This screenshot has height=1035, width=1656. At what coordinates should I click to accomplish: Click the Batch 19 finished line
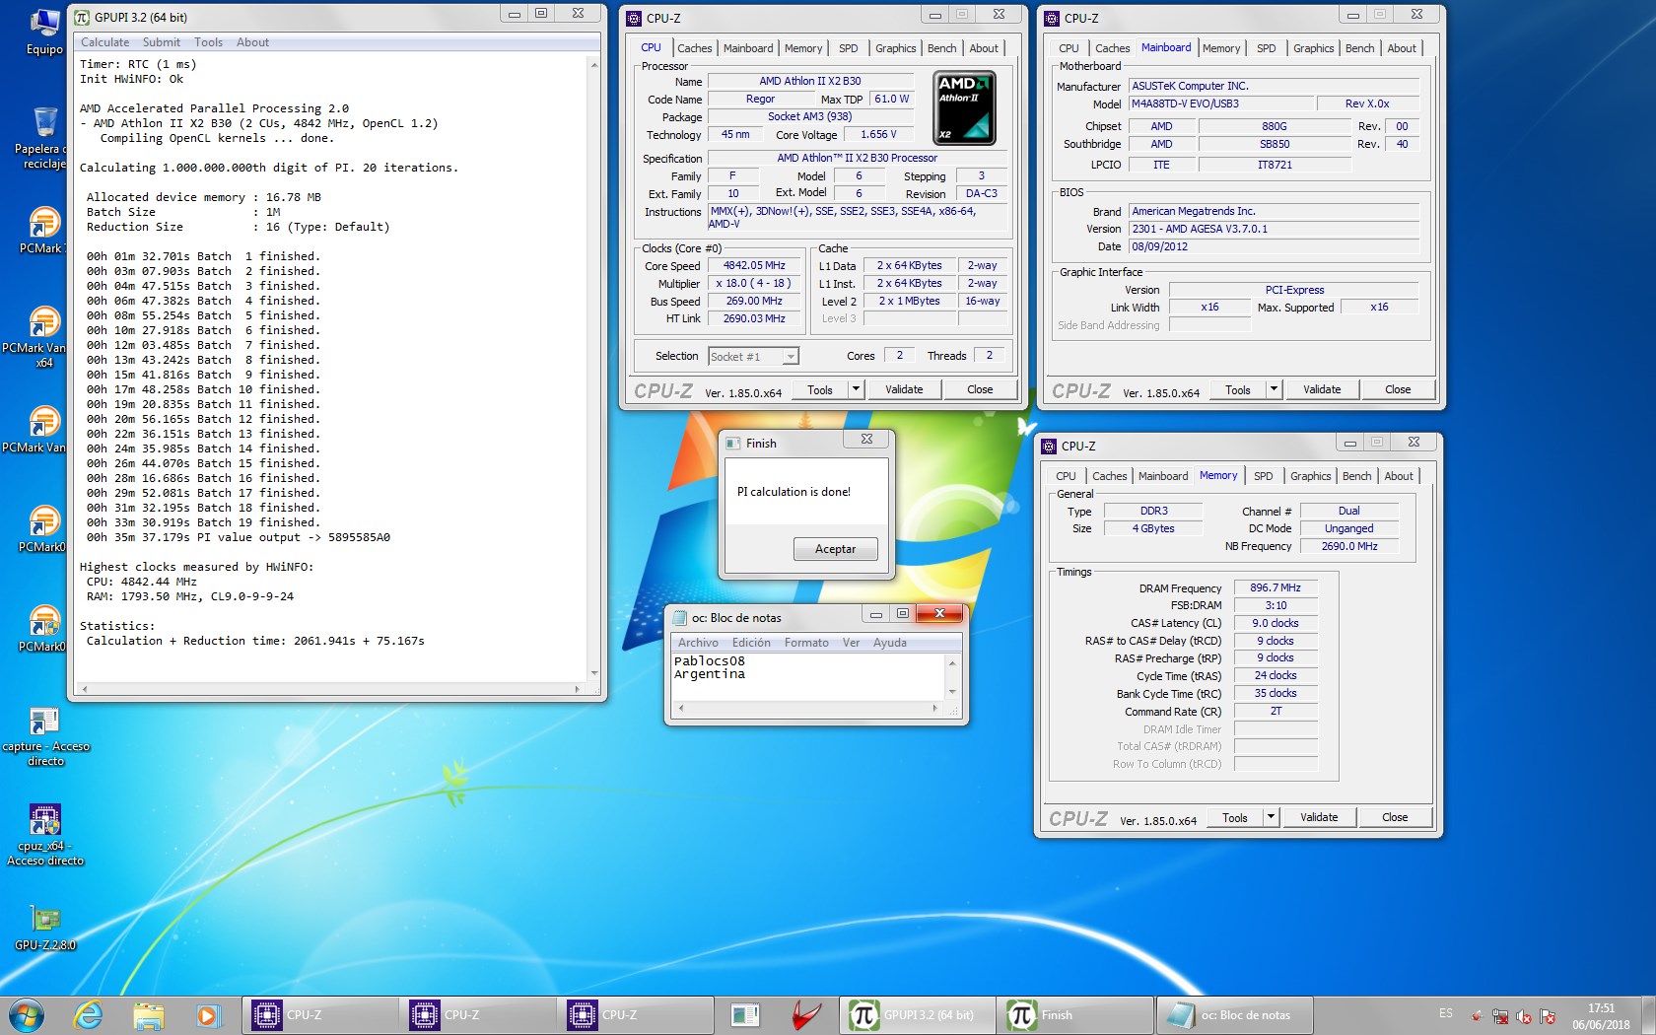coord(203,522)
